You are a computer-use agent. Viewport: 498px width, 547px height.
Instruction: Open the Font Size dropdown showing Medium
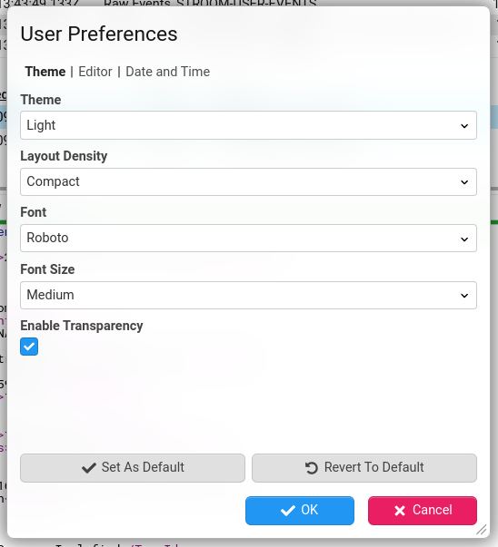coord(248,295)
